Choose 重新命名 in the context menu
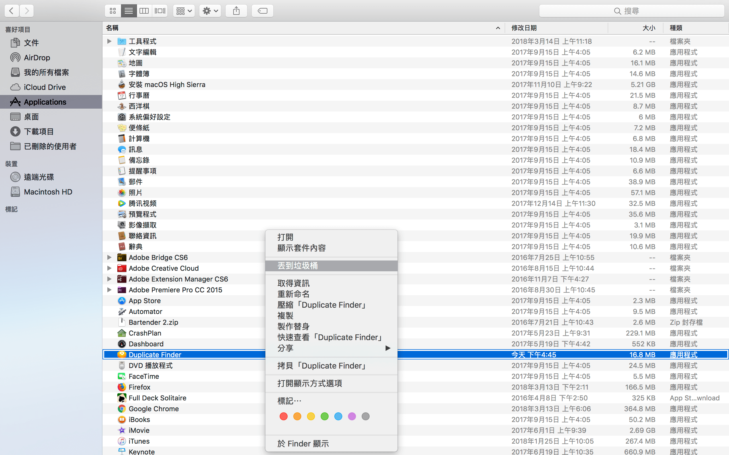Screen dimensions: 729x455 coord(293,294)
